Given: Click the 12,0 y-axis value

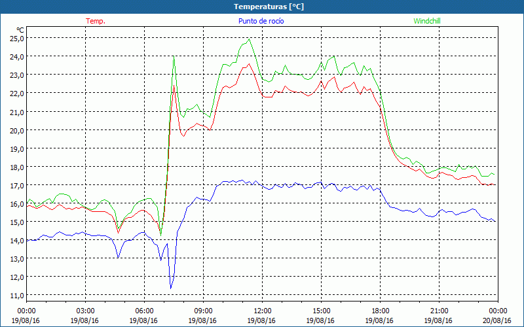Looking at the screenshot, I should (x=17, y=277).
